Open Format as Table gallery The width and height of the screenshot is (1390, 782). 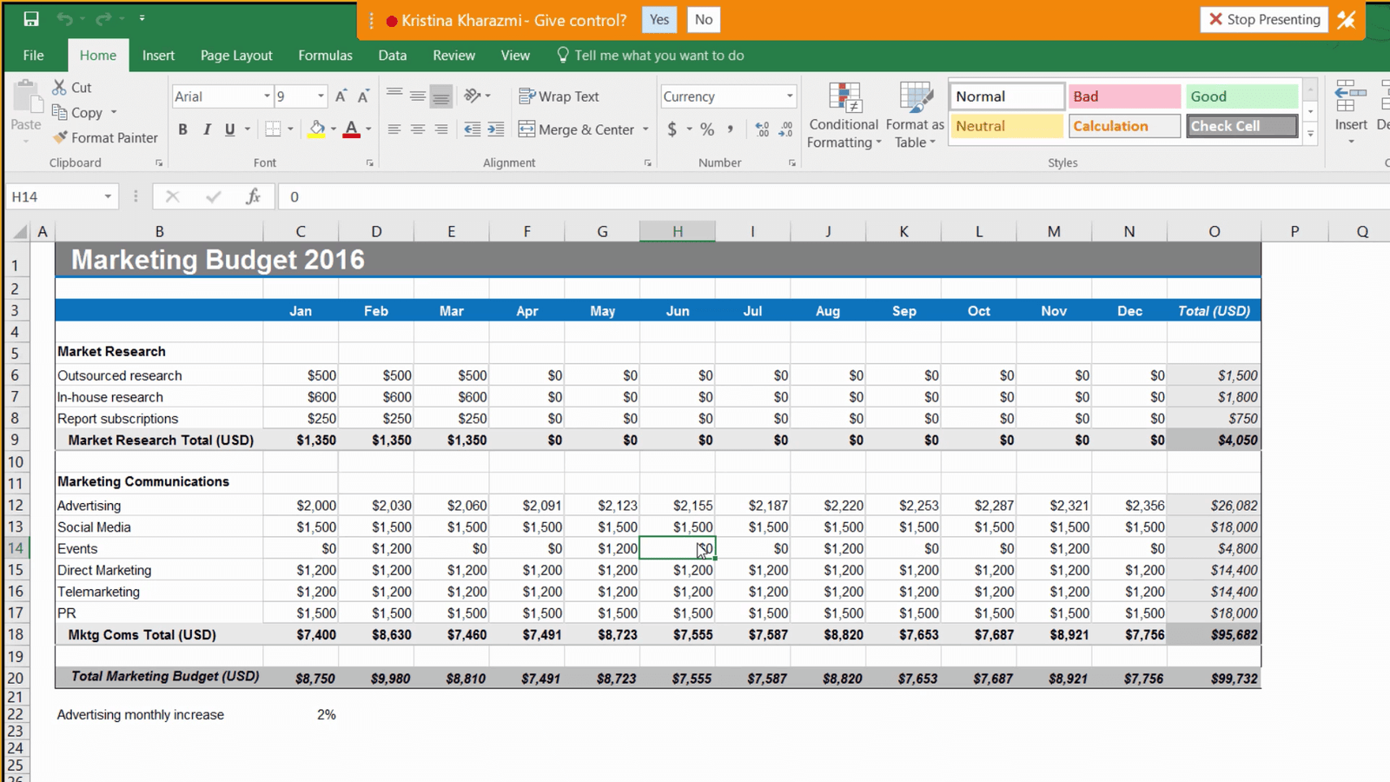click(x=915, y=116)
